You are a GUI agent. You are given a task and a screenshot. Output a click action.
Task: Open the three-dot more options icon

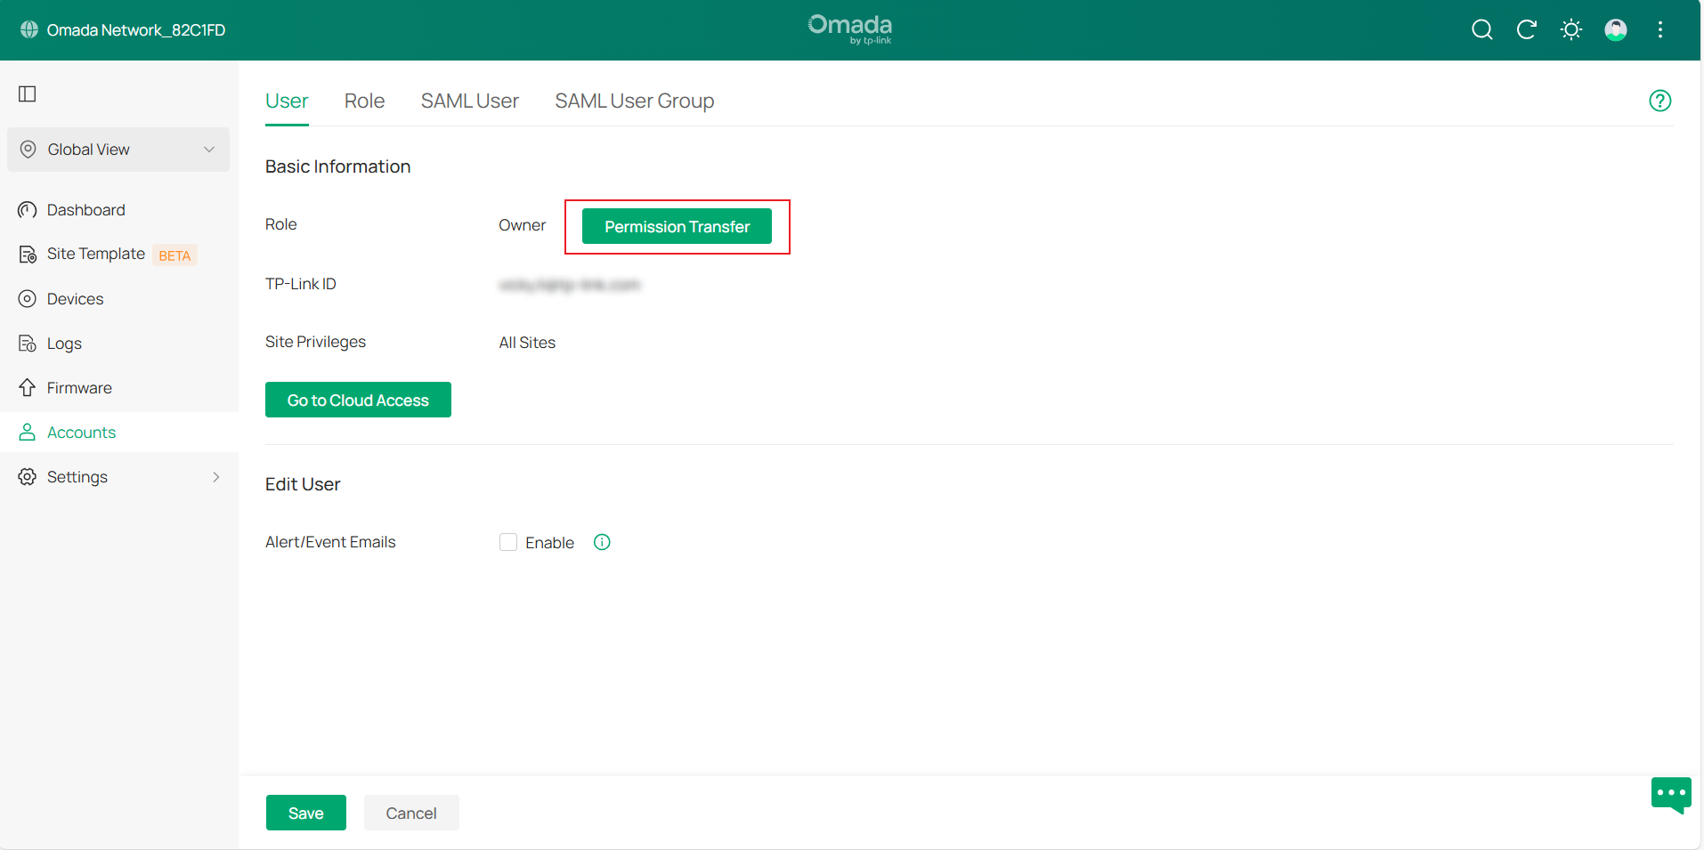(x=1659, y=29)
